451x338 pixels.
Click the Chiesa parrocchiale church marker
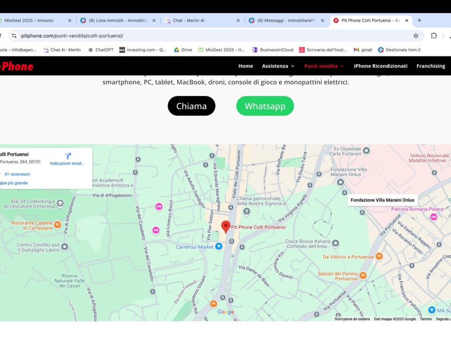click(x=247, y=212)
